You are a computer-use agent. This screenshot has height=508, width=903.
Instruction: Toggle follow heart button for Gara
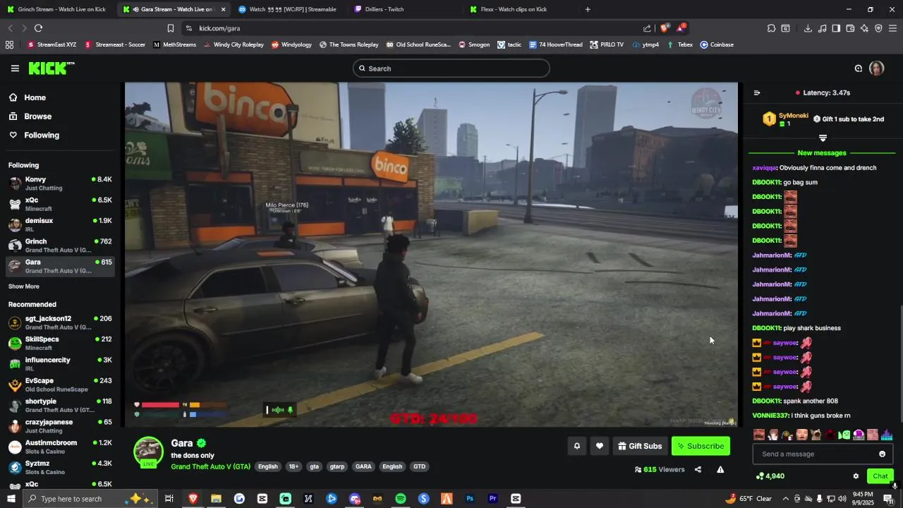[x=599, y=446]
